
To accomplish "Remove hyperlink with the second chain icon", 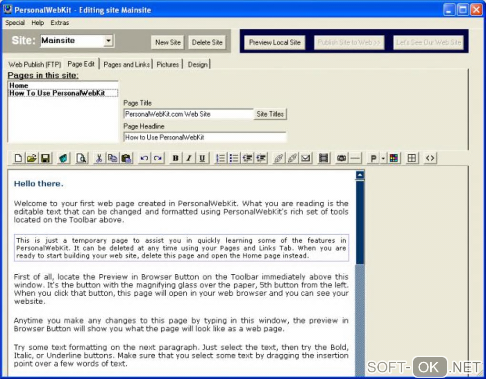I will pyautogui.click(x=292, y=158).
